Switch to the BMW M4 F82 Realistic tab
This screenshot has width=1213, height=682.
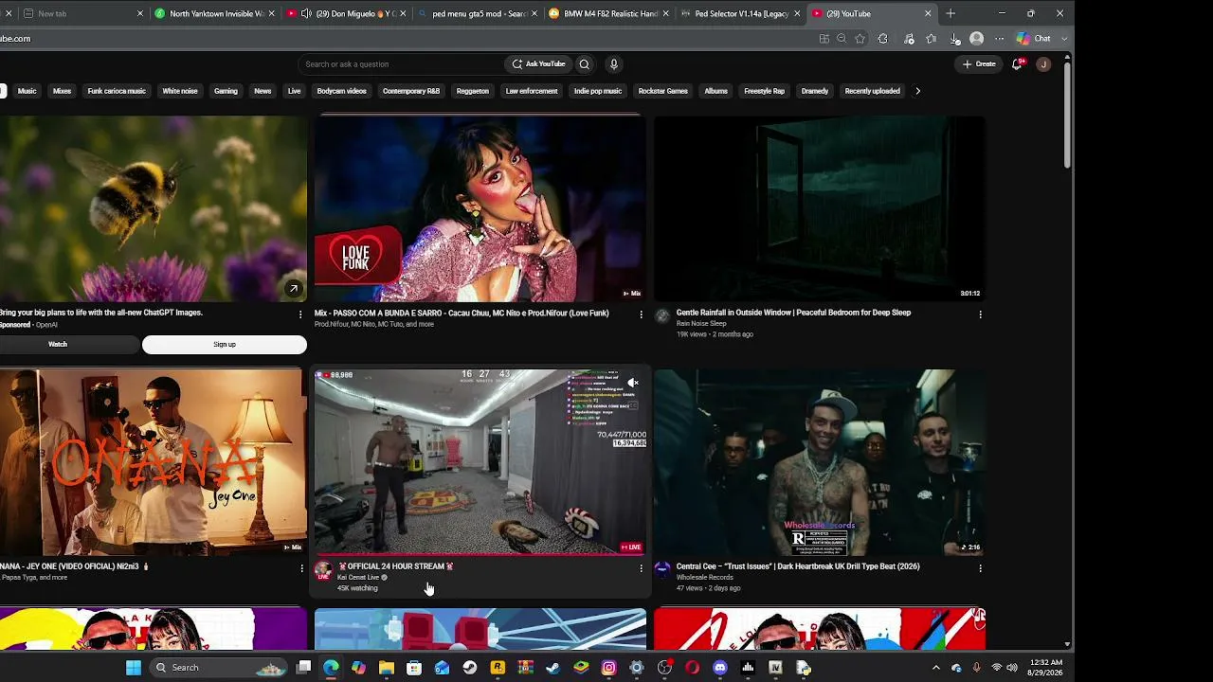pos(608,14)
